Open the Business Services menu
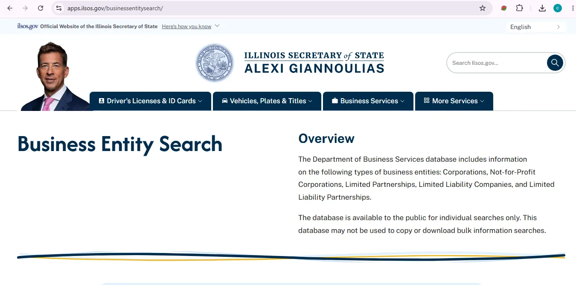 [x=368, y=101]
